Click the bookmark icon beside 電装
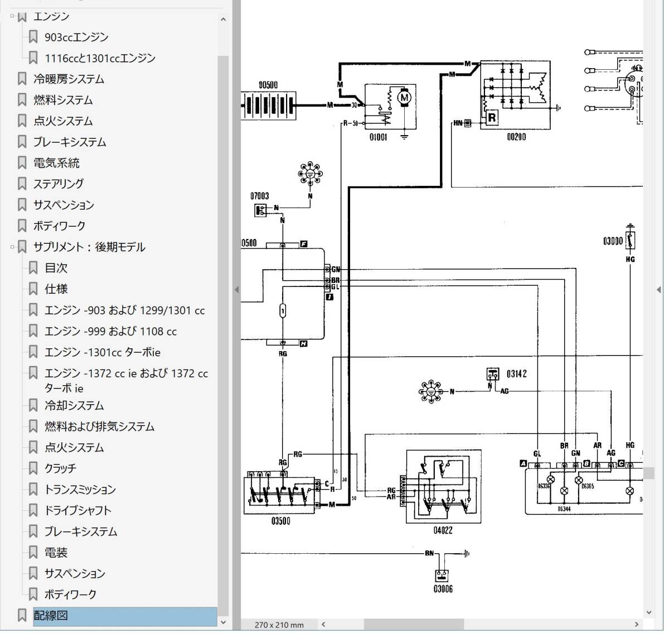 coord(33,553)
